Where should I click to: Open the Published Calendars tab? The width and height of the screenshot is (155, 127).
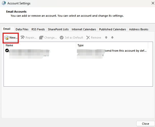coord(112,29)
